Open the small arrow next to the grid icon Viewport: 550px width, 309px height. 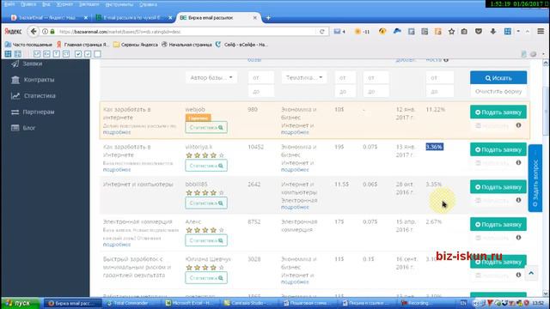point(518,32)
